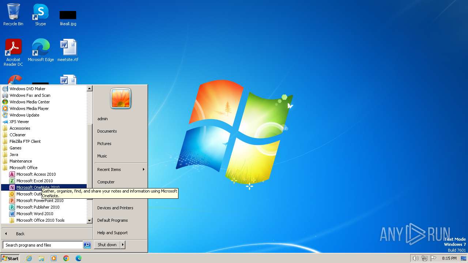
Task: Expand the Recent Items submenu
Action: (120, 169)
